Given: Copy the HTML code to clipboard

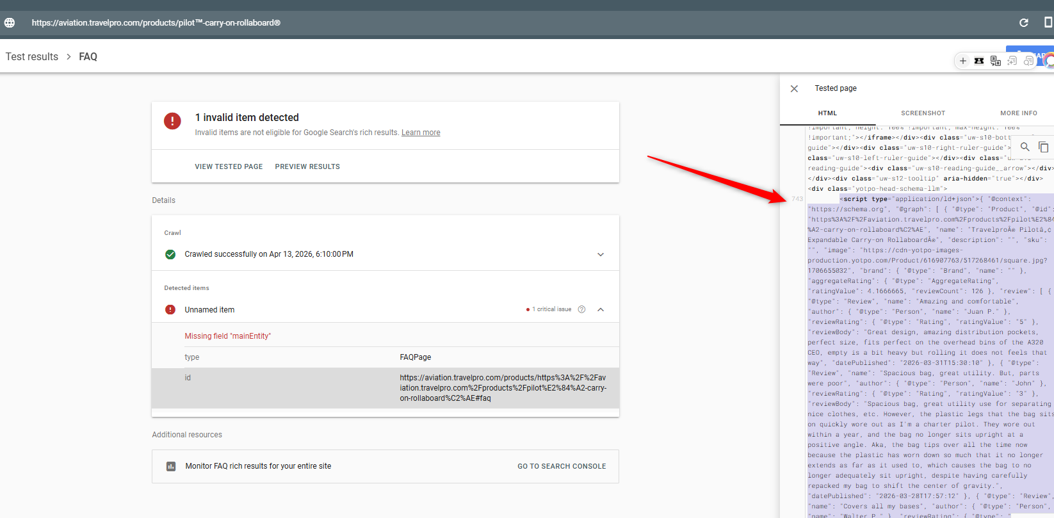Looking at the screenshot, I should 1043,147.
